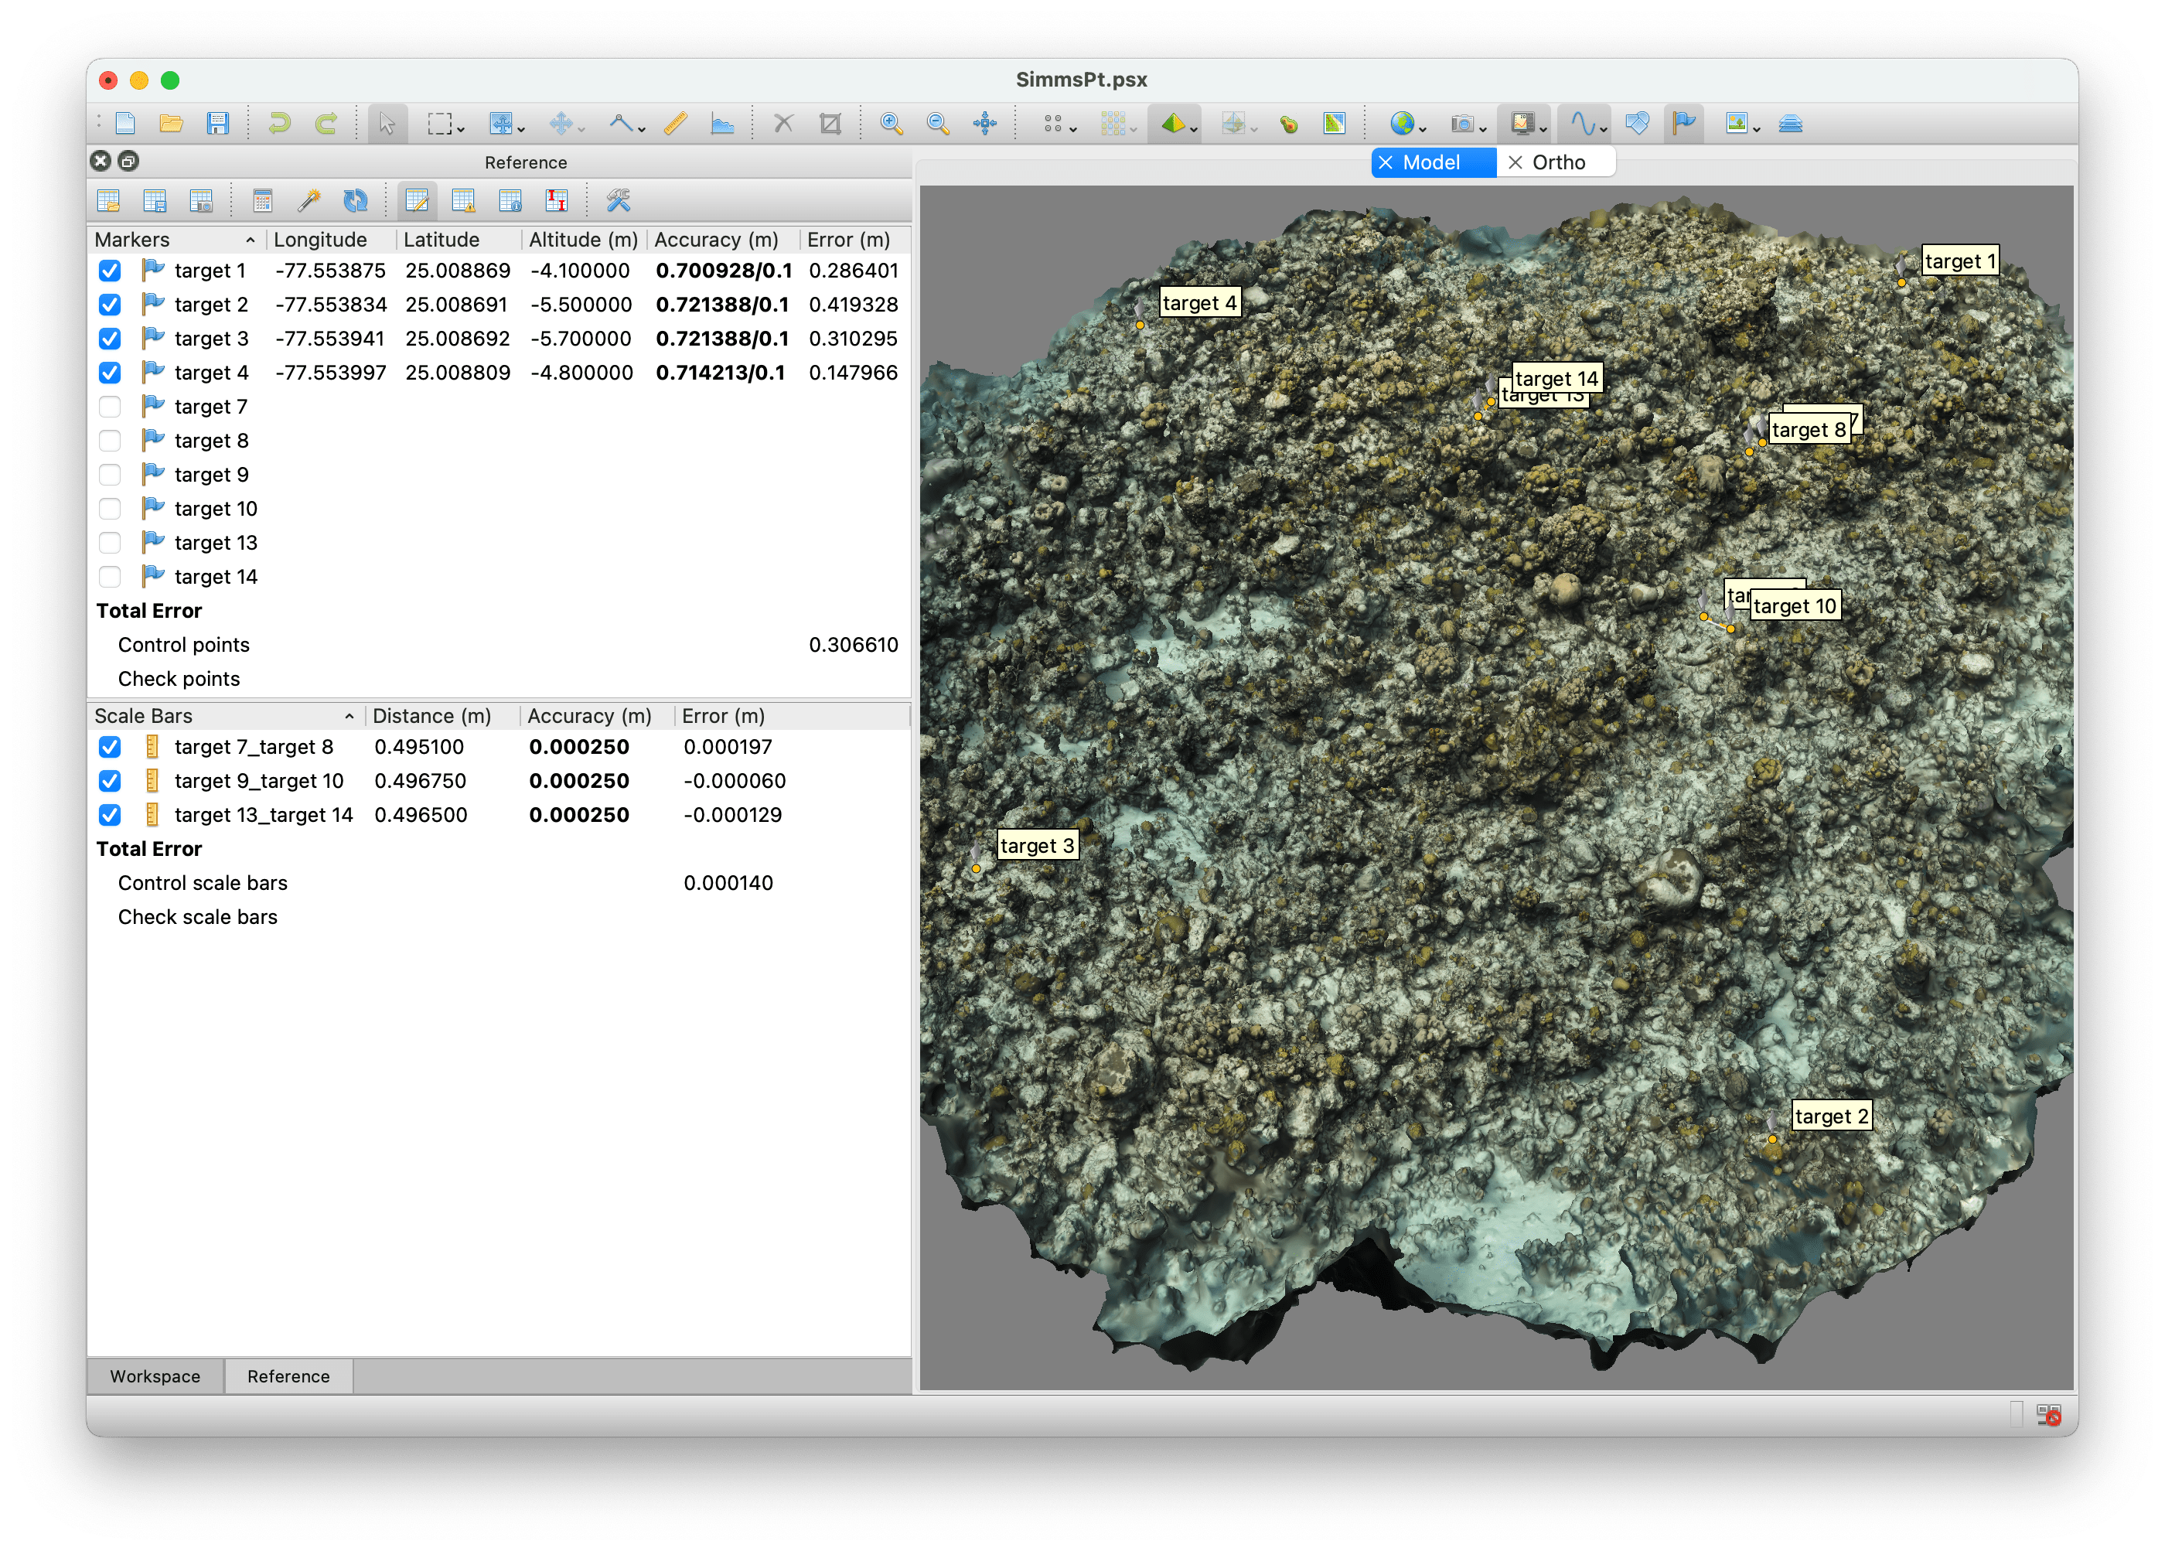Click the Update Transform refresh icon
The height and width of the screenshot is (1551, 2165).
355,200
